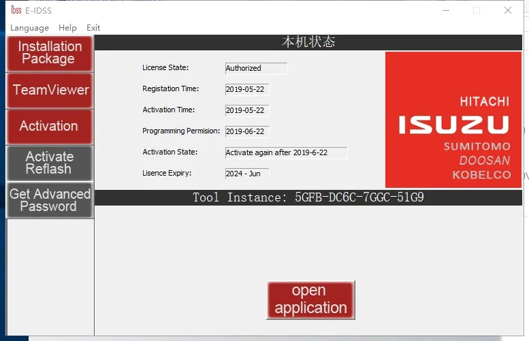Open the Language menu
The height and width of the screenshot is (341, 529).
click(29, 28)
